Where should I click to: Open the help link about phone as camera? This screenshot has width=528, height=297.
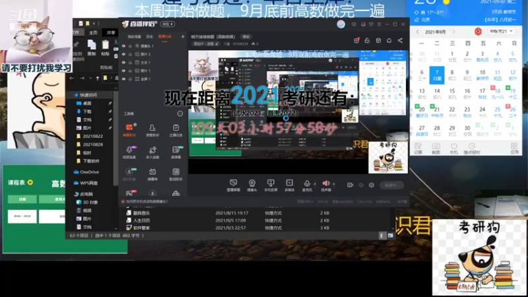click(147, 201)
